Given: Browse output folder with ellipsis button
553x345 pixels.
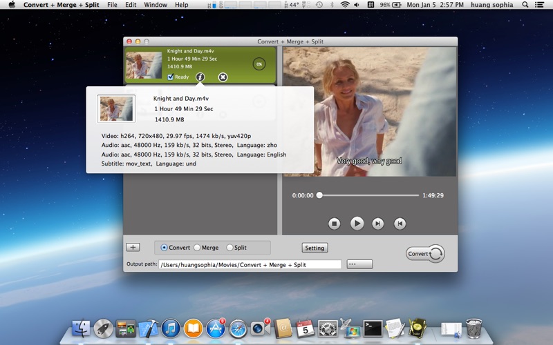Looking at the screenshot, I should (359, 264).
